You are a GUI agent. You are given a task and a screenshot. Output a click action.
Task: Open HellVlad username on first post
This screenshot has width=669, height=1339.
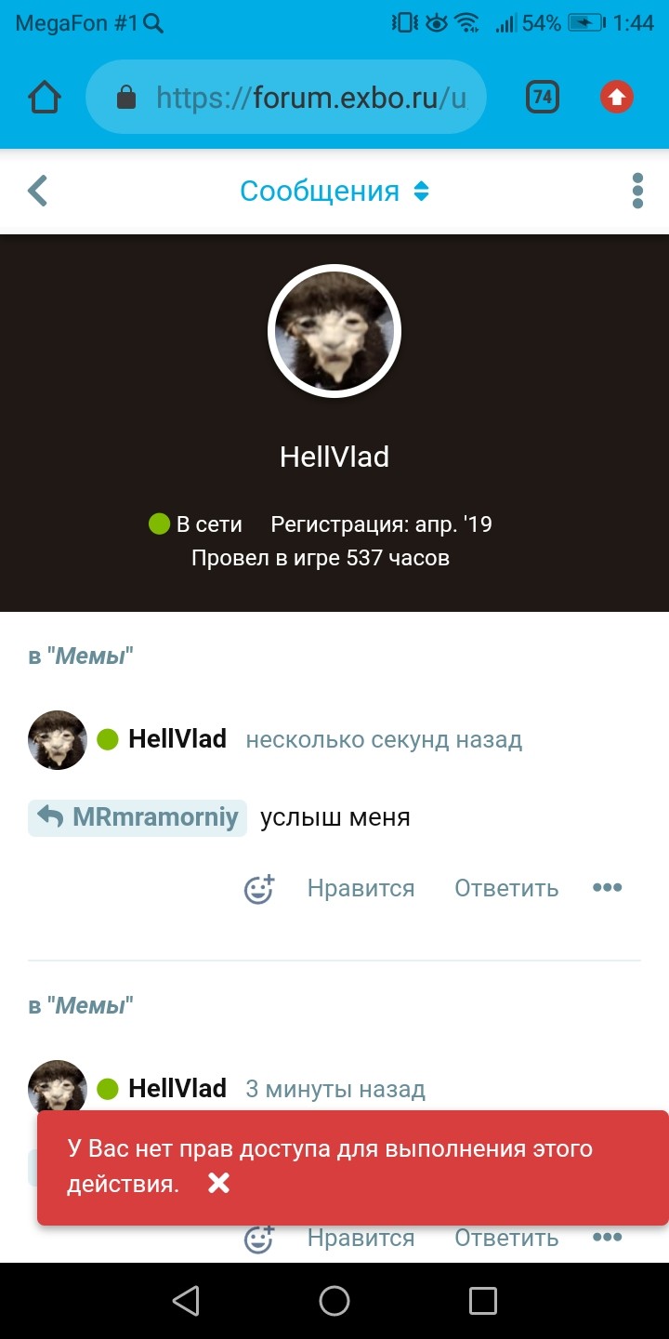[x=177, y=739]
